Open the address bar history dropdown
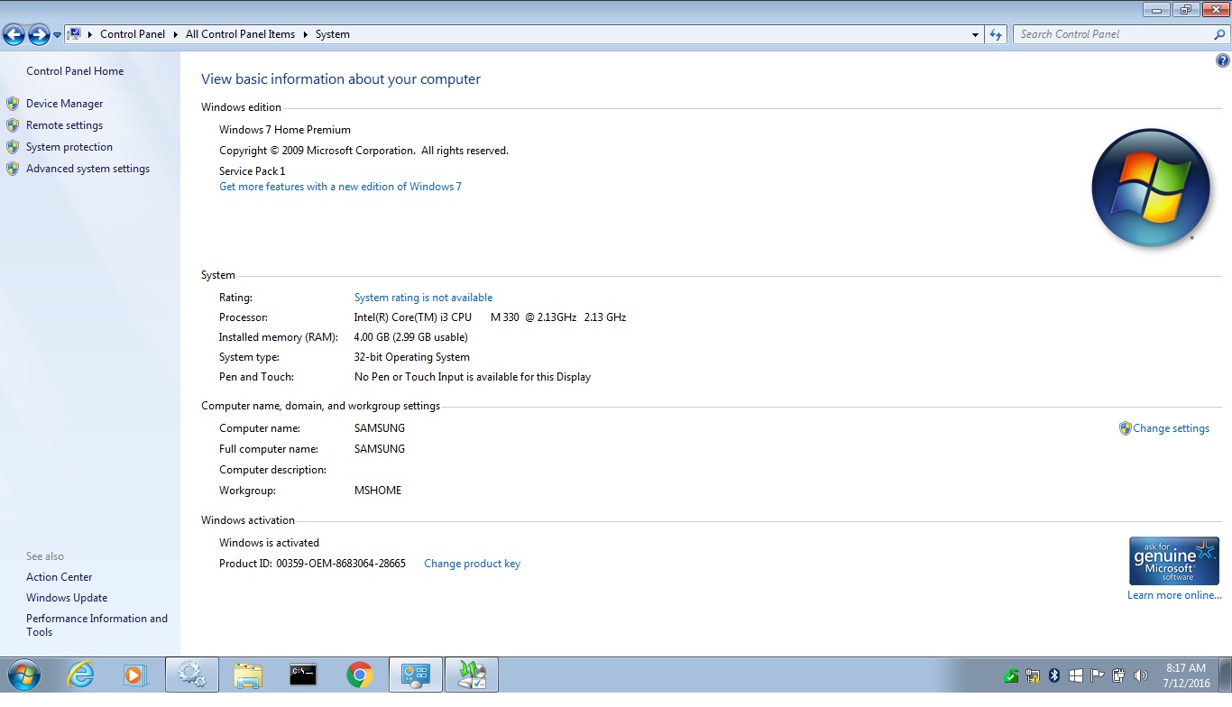Viewport: 1232px width, 707px height. pos(975,34)
